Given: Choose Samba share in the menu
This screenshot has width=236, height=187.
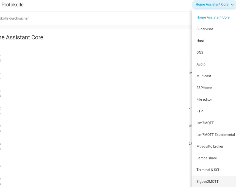Looking at the screenshot, I should tap(207, 158).
